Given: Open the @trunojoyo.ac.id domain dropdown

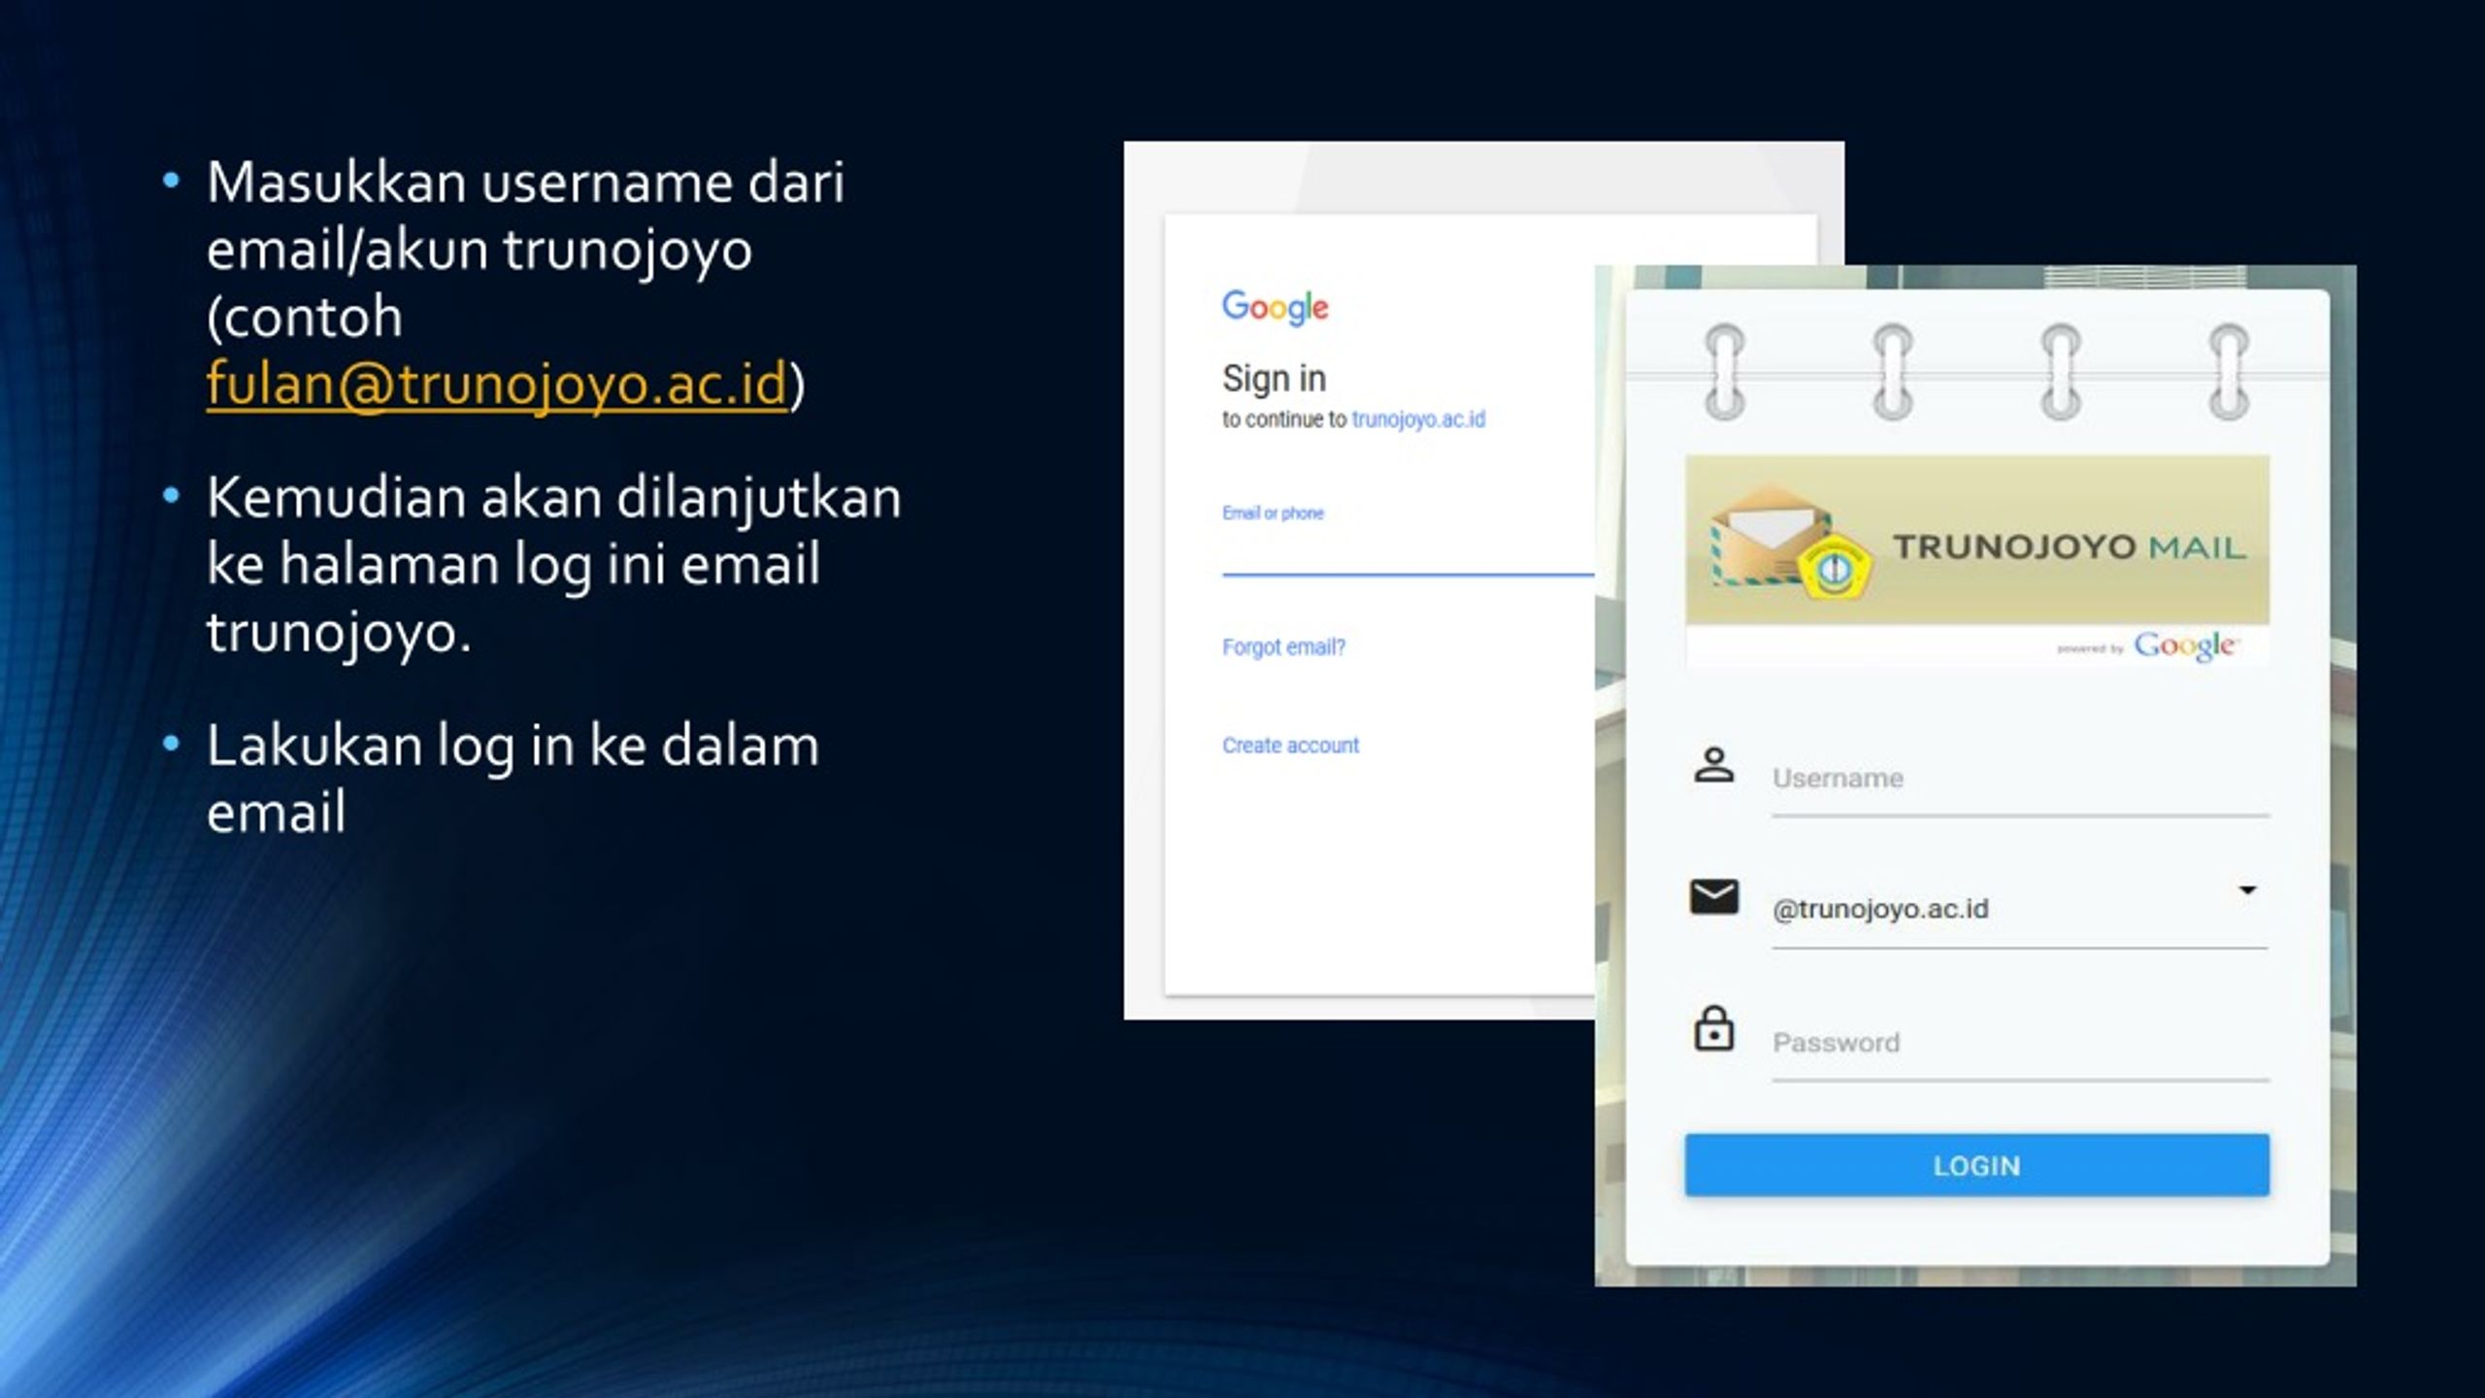Looking at the screenshot, I should pyautogui.click(x=2020, y=909).
